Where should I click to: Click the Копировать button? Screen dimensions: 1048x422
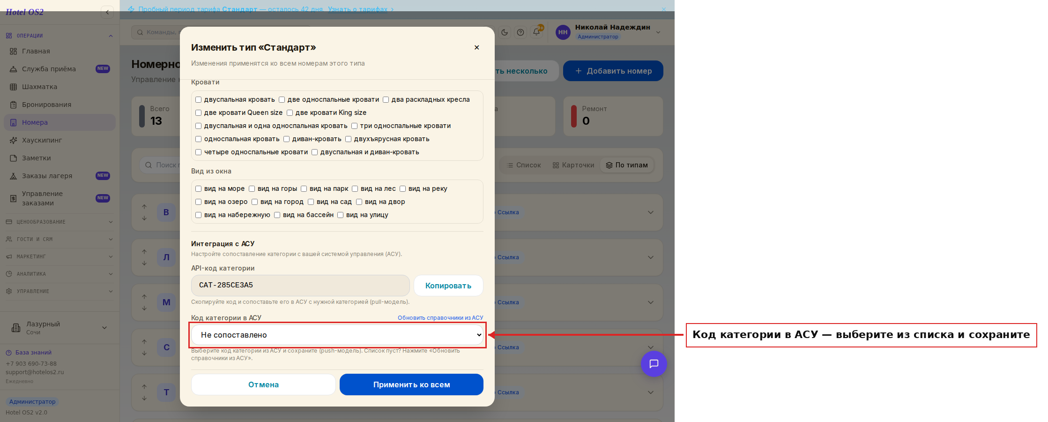448,286
